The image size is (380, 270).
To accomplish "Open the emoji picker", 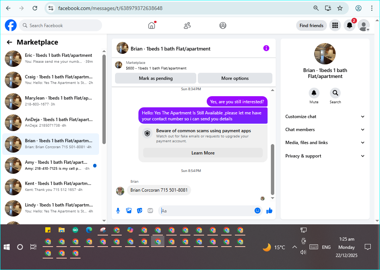I will tap(258, 211).
